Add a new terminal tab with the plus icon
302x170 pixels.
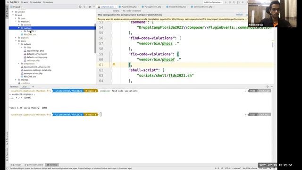pos(33,87)
